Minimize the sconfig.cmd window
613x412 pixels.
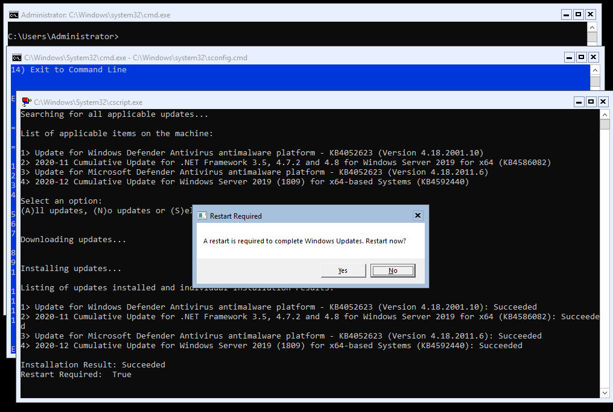tap(570, 57)
